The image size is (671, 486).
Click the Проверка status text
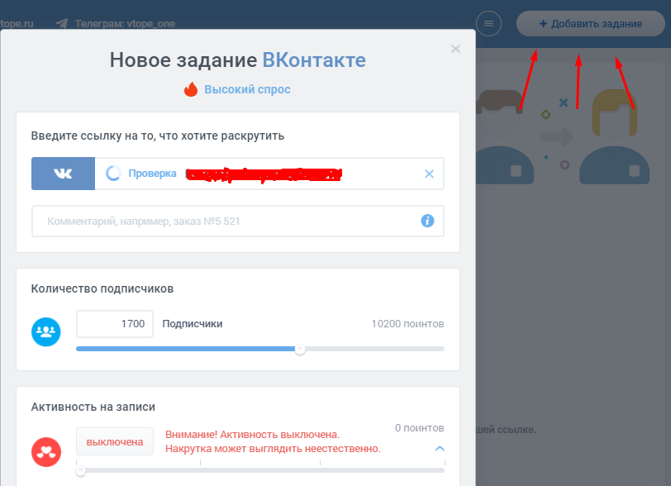(x=152, y=174)
